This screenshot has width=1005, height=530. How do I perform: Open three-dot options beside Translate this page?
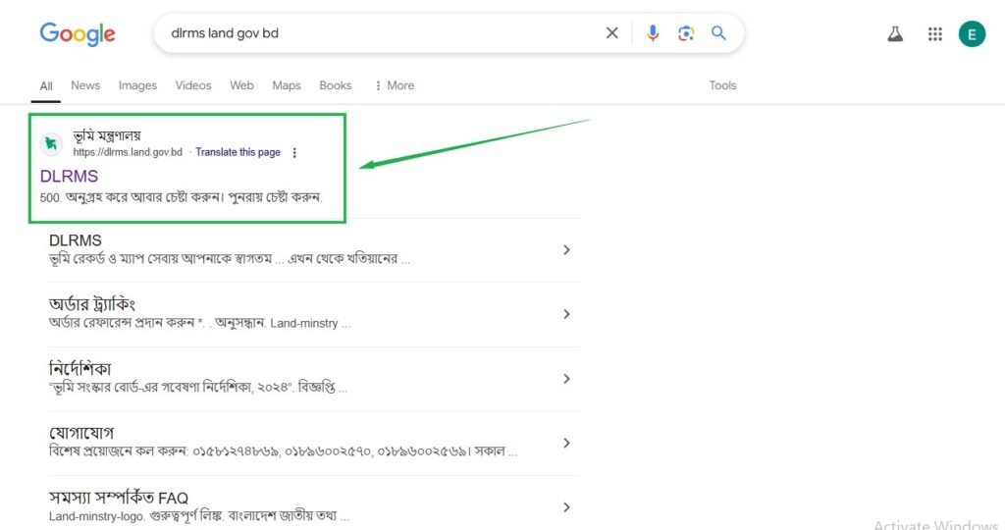(x=294, y=152)
